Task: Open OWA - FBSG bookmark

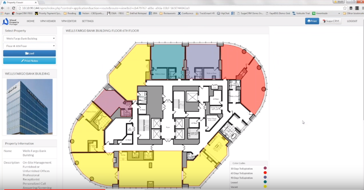Action: (x=115, y=13)
